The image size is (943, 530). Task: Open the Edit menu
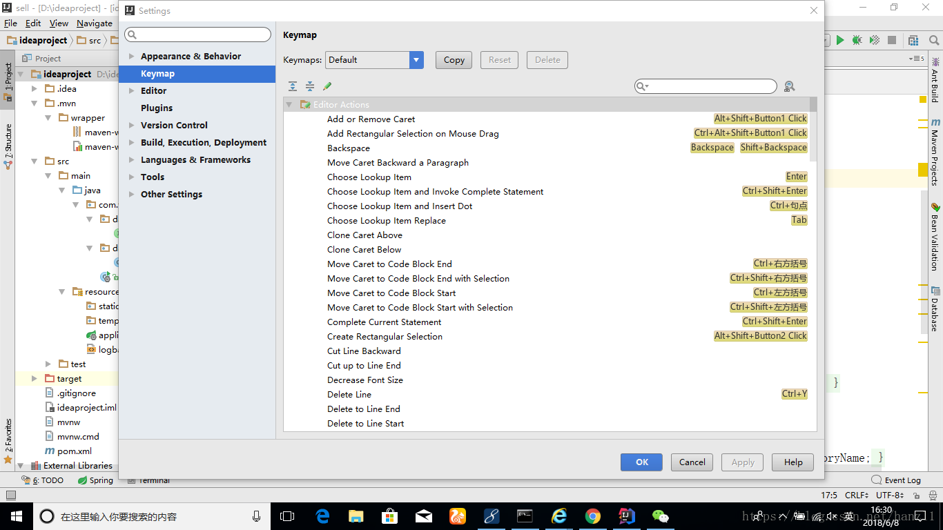33,23
